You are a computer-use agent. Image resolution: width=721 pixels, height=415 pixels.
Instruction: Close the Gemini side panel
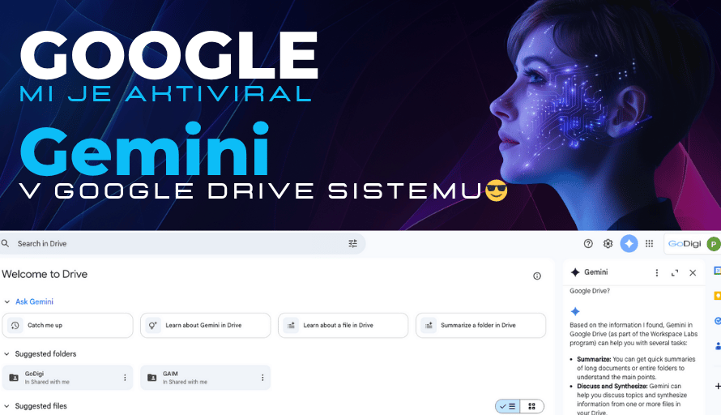[x=693, y=273]
